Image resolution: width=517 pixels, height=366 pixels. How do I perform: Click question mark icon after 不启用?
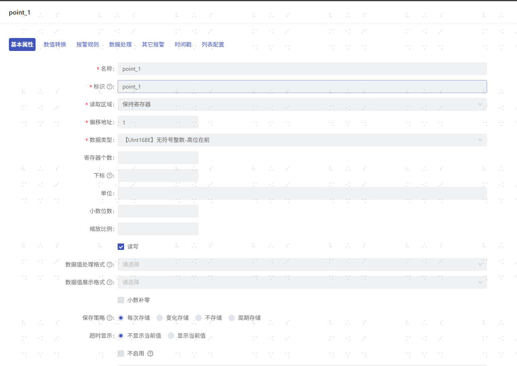150,353
